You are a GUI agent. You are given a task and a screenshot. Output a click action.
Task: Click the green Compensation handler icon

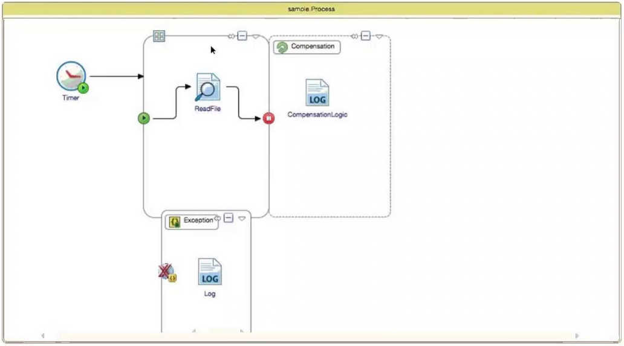click(x=282, y=47)
